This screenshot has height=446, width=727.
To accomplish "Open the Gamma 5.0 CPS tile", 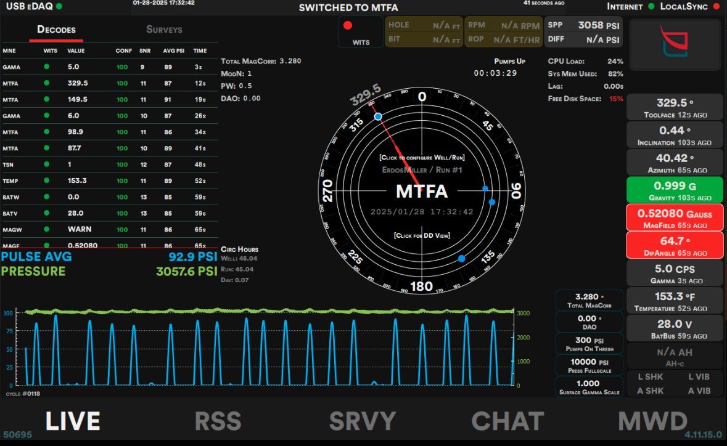I will point(675,274).
